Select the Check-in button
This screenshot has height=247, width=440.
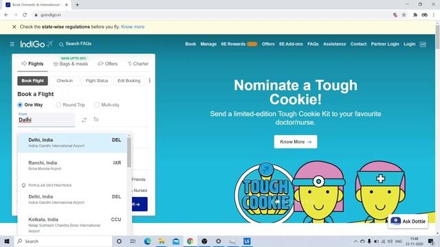65,81
